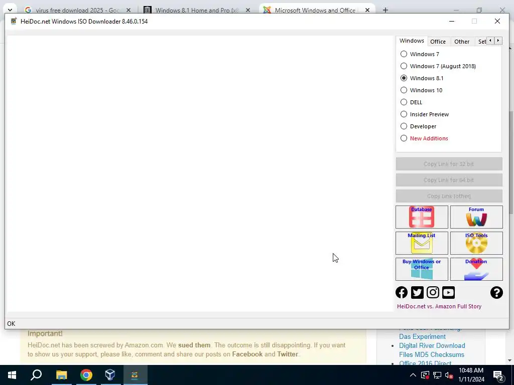Open taskbar search magnifier
This screenshot has height=385, width=514.
[x=36, y=375]
